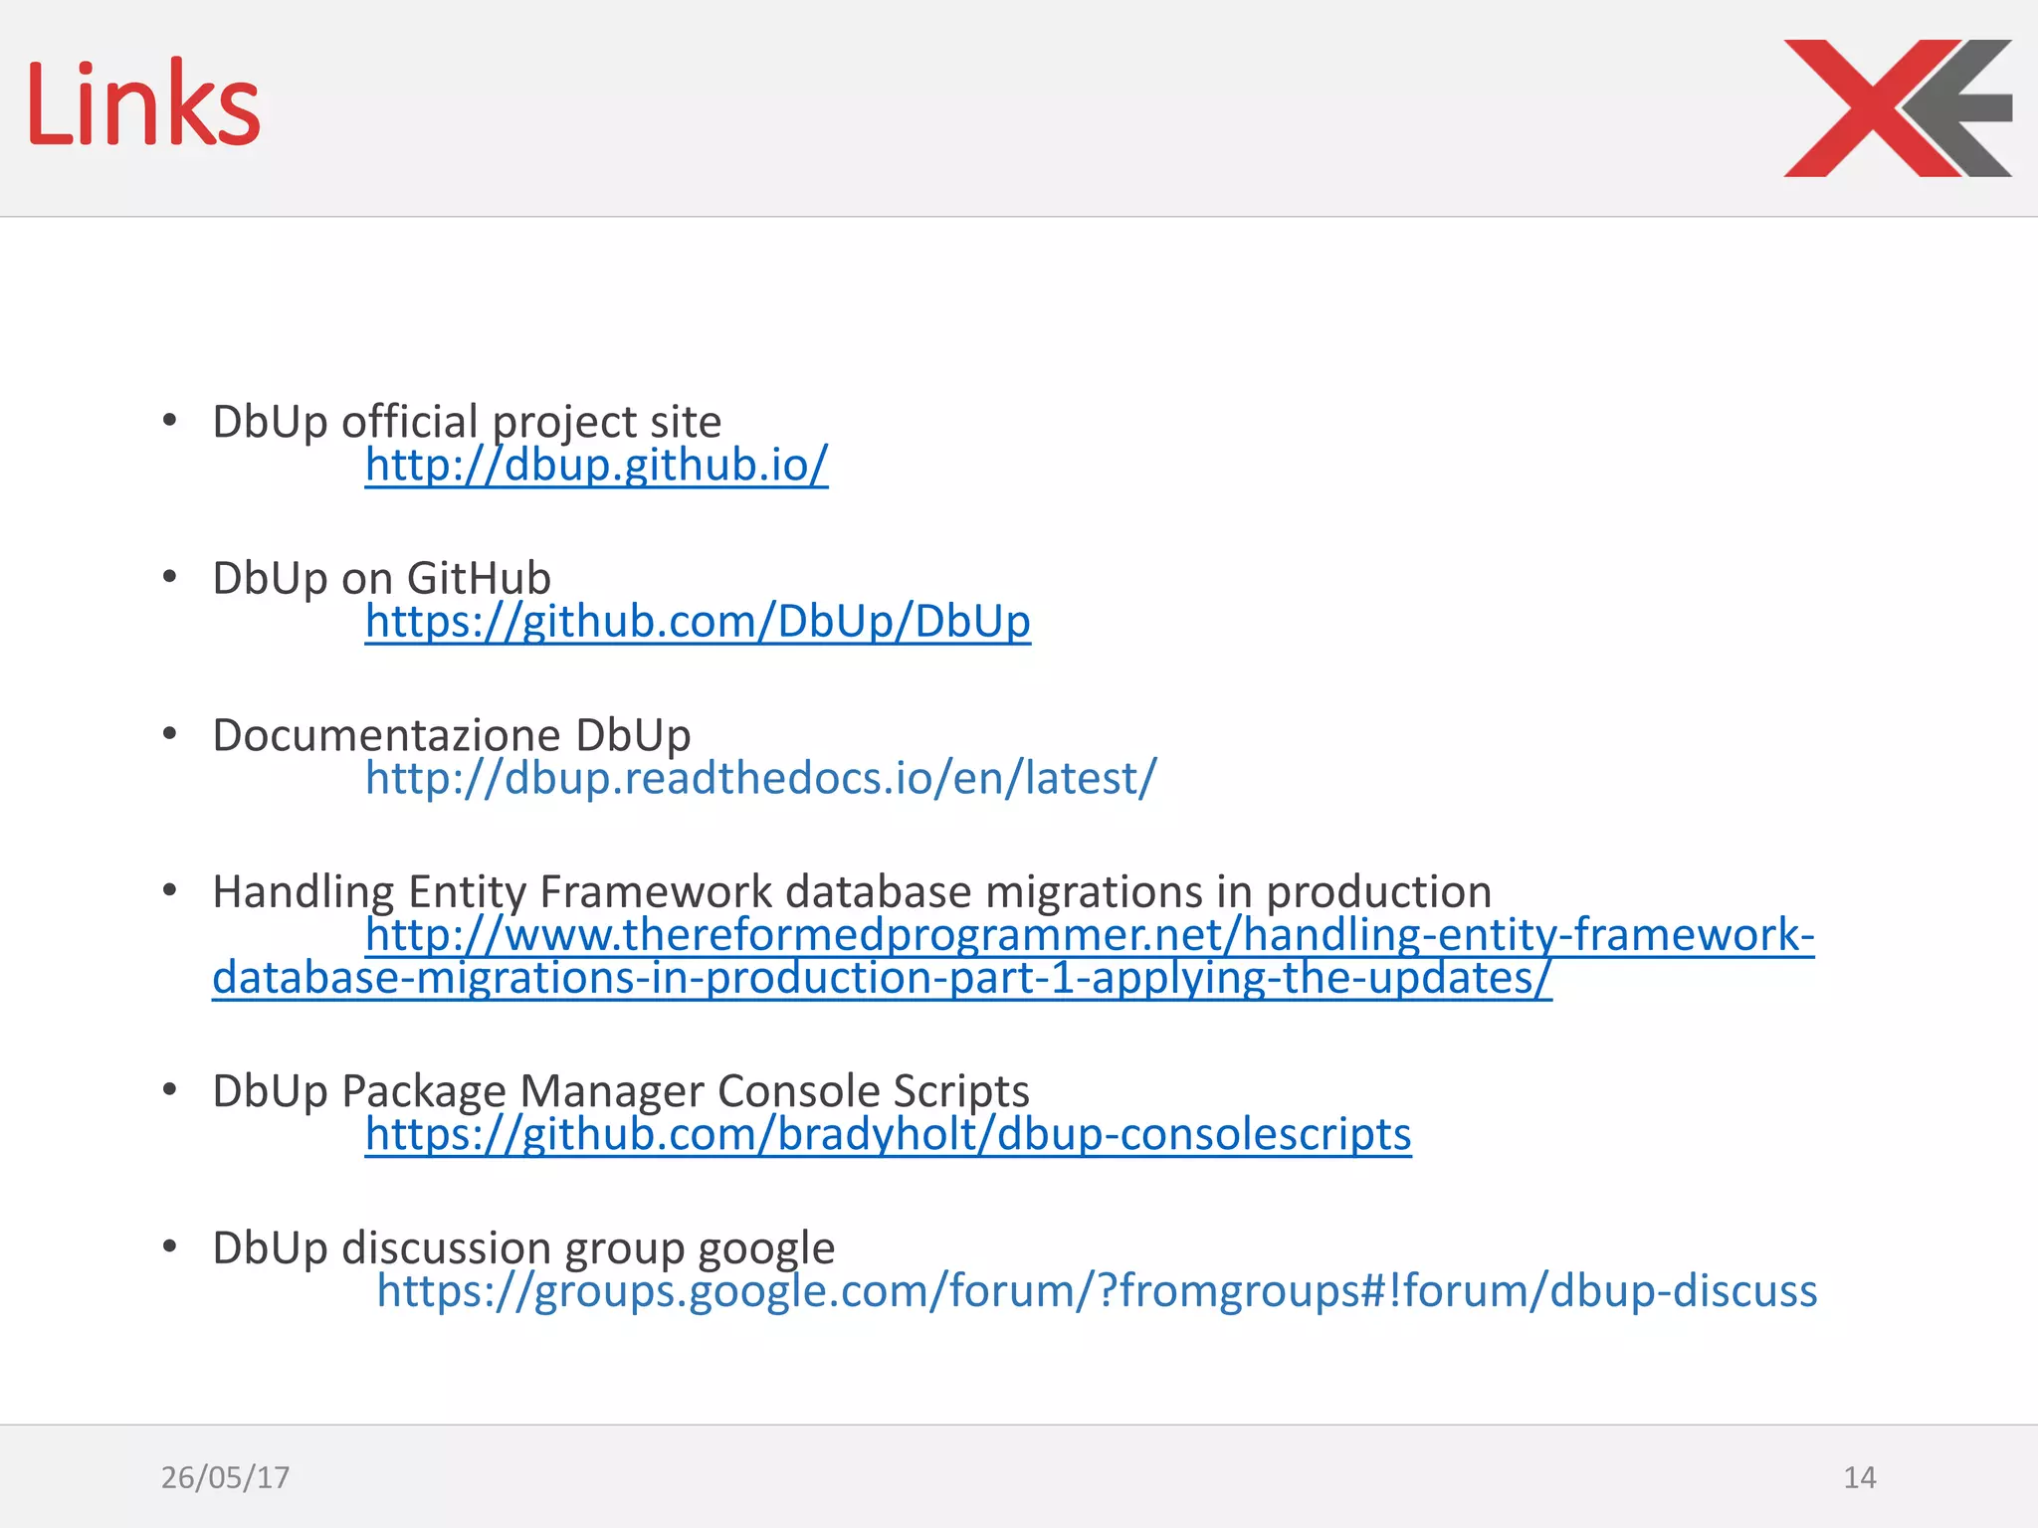Open the github.com/DbUp/DbUp link

pos(698,621)
